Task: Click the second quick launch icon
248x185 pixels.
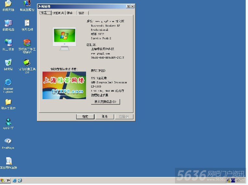Action: [x=20, y=180]
